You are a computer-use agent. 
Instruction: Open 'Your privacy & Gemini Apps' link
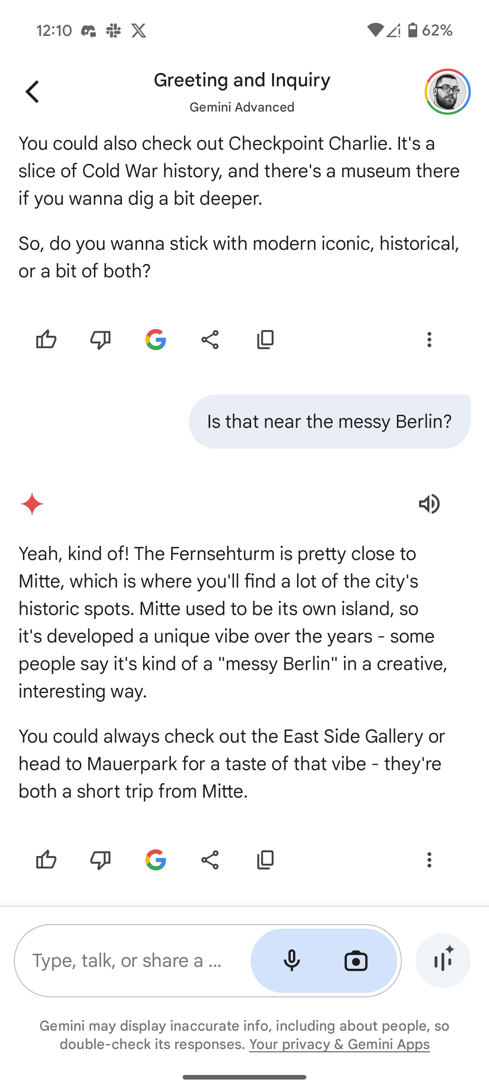coord(339,1044)
